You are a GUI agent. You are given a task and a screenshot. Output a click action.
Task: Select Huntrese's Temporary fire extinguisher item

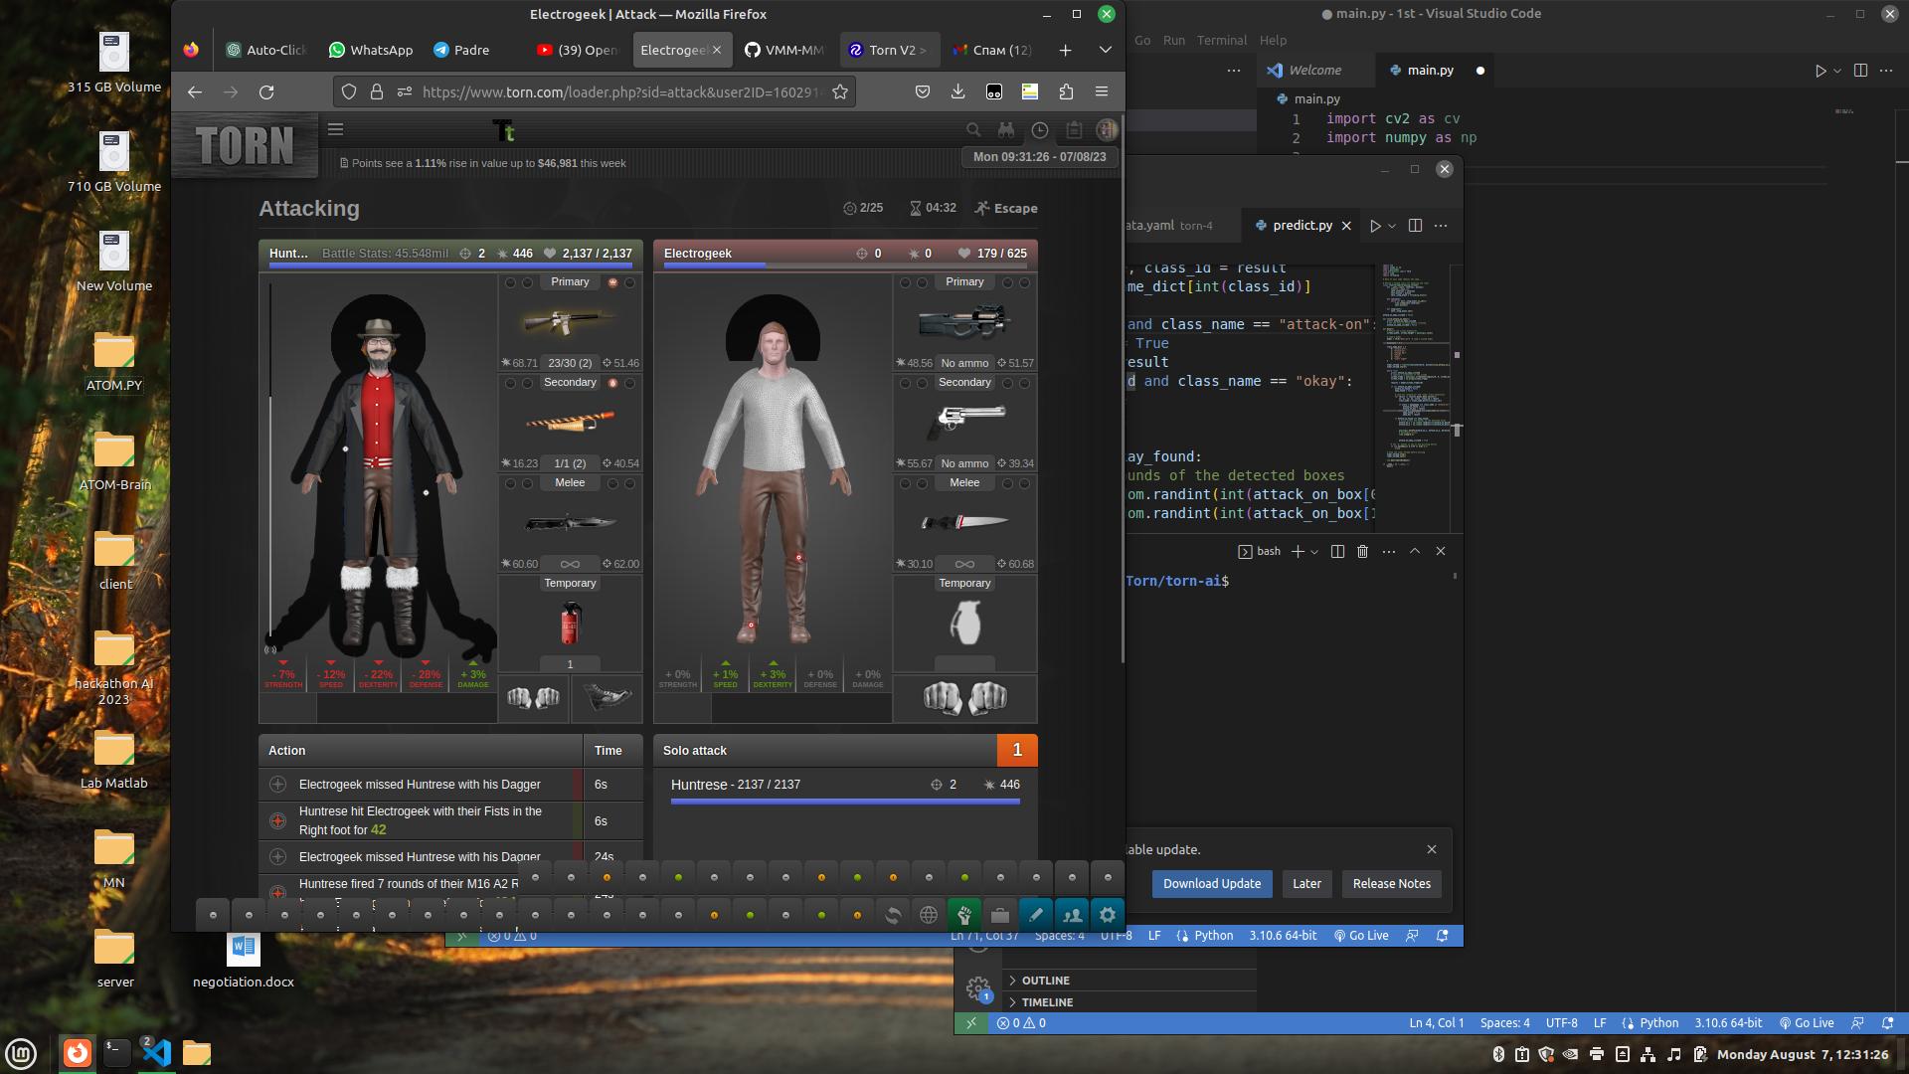[x=570, y=625]
